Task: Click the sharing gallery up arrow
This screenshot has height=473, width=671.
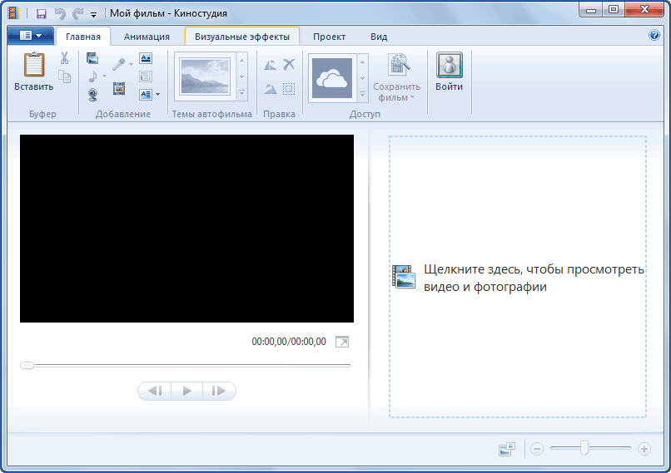Action: (x=362, y=62)
